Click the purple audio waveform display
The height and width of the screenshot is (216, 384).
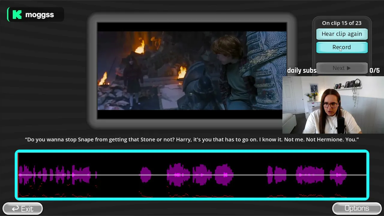pos(192,175)
